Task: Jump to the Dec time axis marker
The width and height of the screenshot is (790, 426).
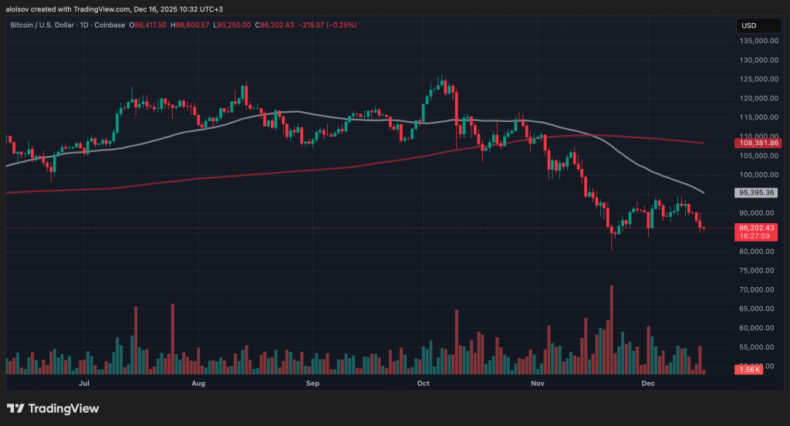Action: (648, 383)
